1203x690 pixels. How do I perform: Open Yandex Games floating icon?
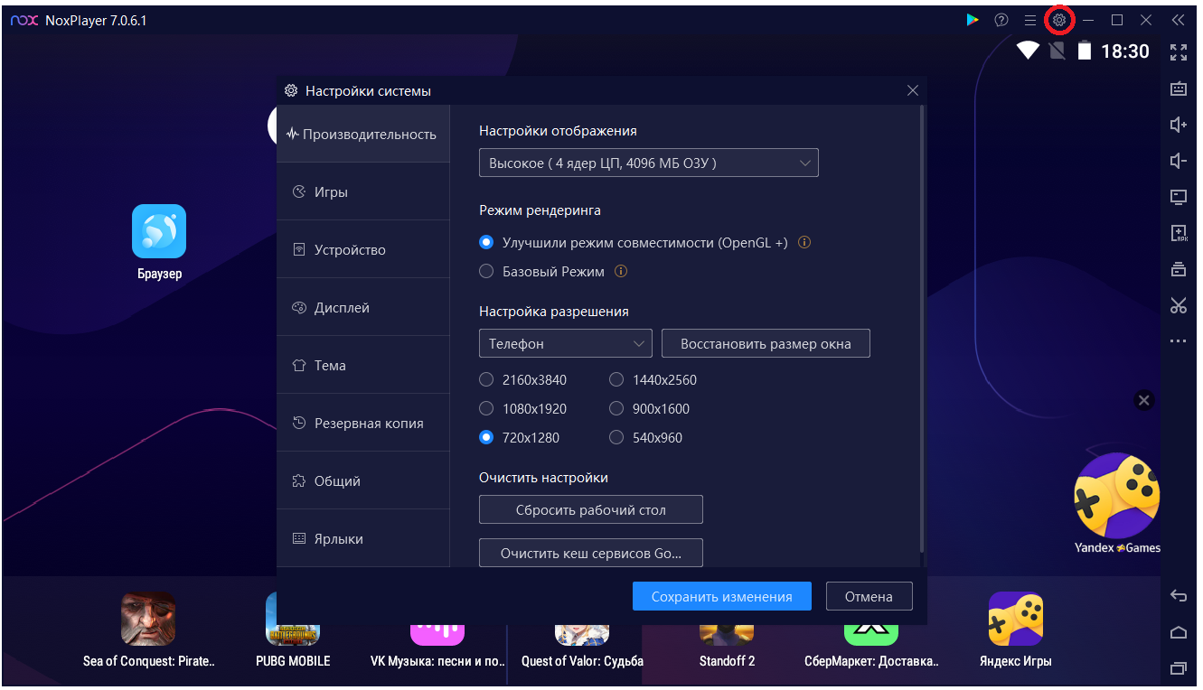coord(1117,495)
